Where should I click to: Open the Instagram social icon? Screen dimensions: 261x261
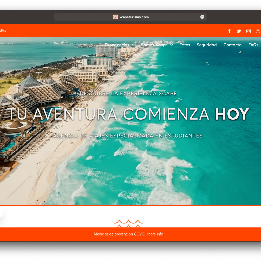(249, 31)
